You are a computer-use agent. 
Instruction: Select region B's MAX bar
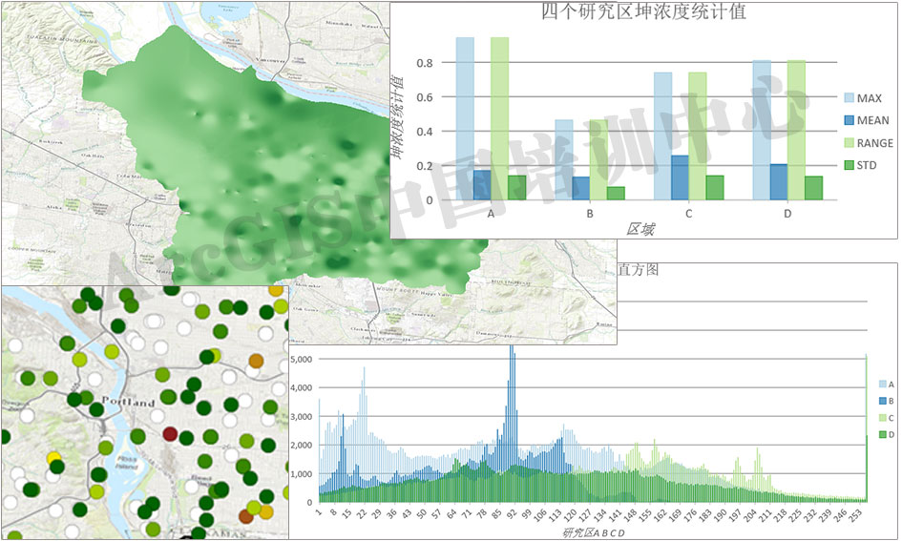(564, 160)
